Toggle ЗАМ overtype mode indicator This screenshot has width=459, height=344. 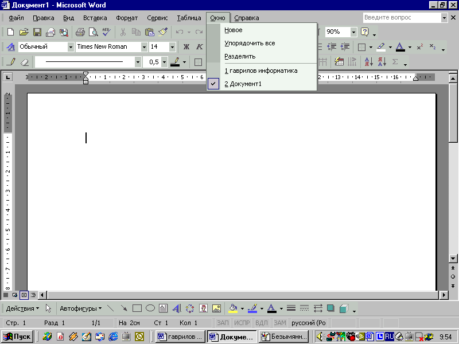click(280, 323)
